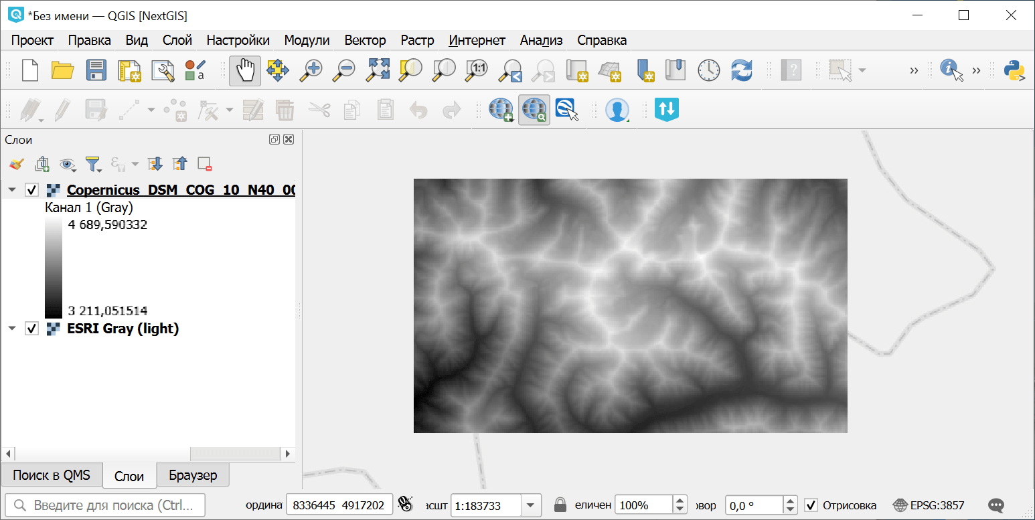The image size is (1035, 520).
Task: Switch to the Браузер tab
Action: (x=193, y=475)
